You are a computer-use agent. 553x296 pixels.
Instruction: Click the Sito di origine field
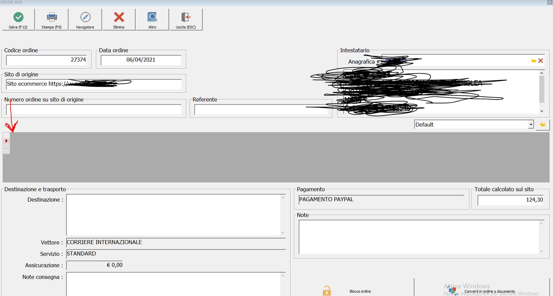(94, 84)
